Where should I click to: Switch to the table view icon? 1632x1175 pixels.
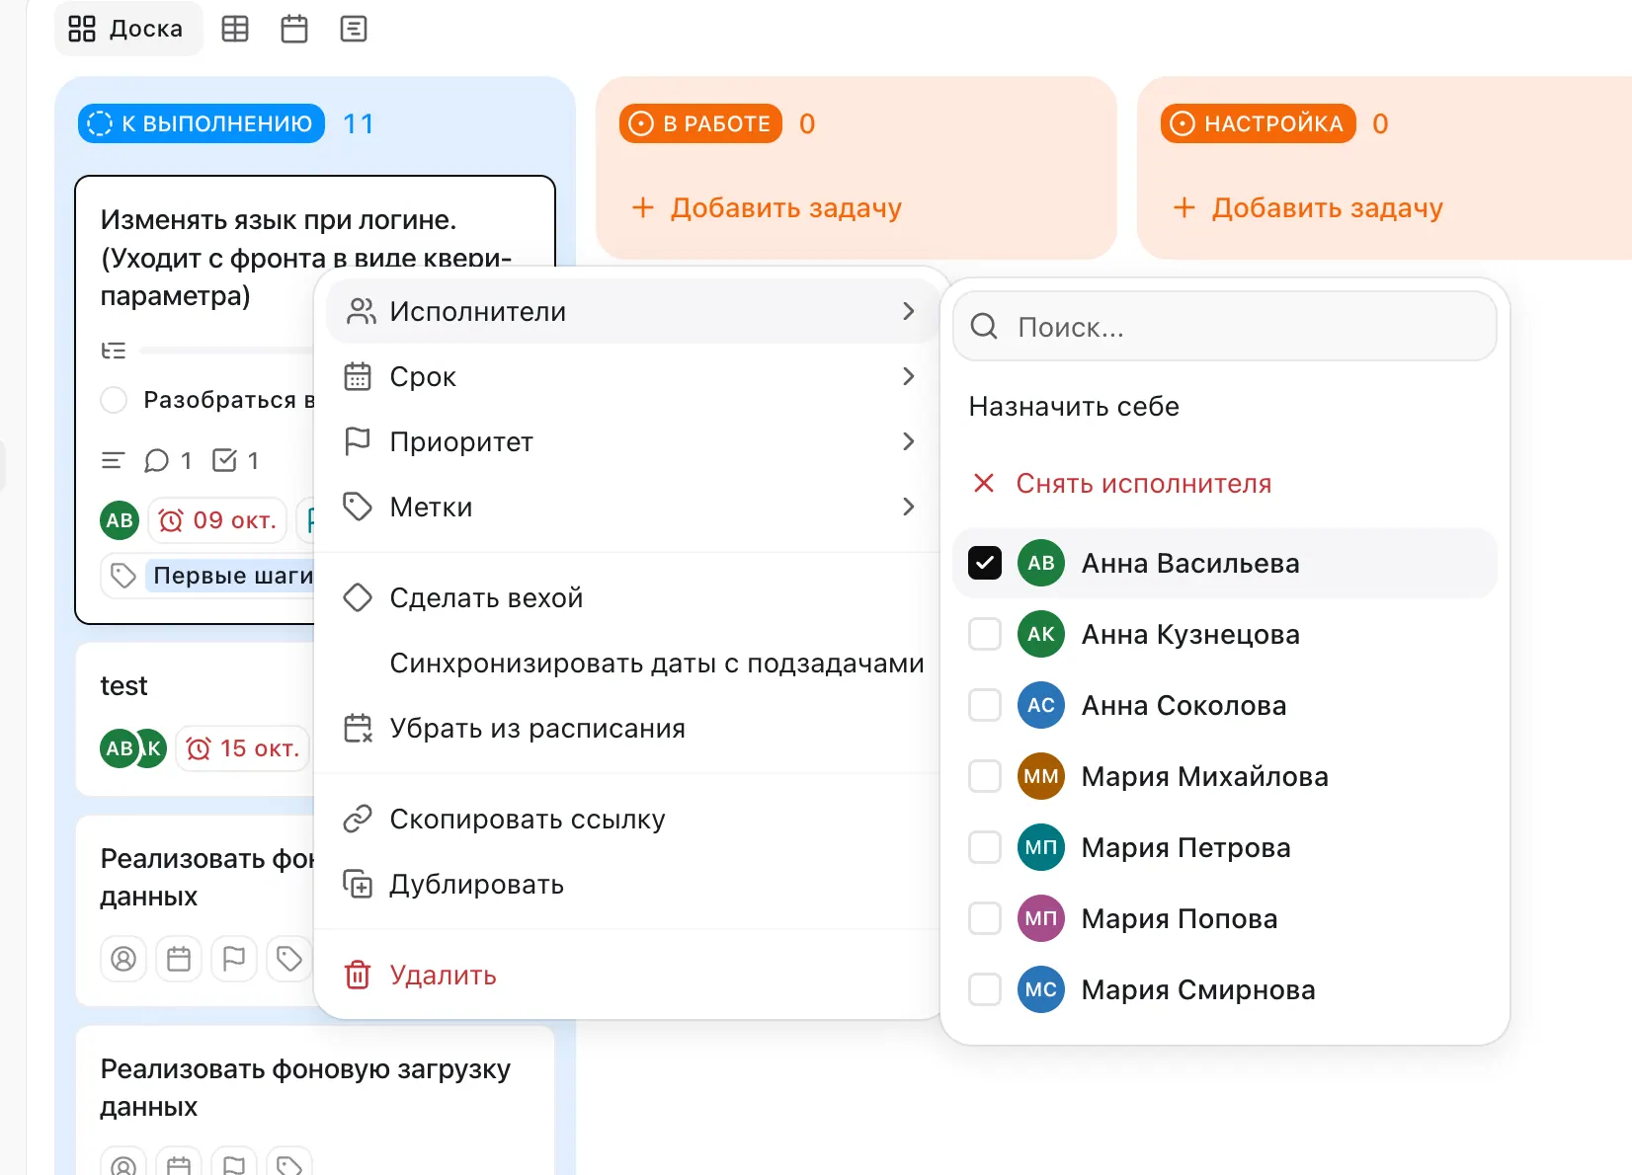click(235, 29)
